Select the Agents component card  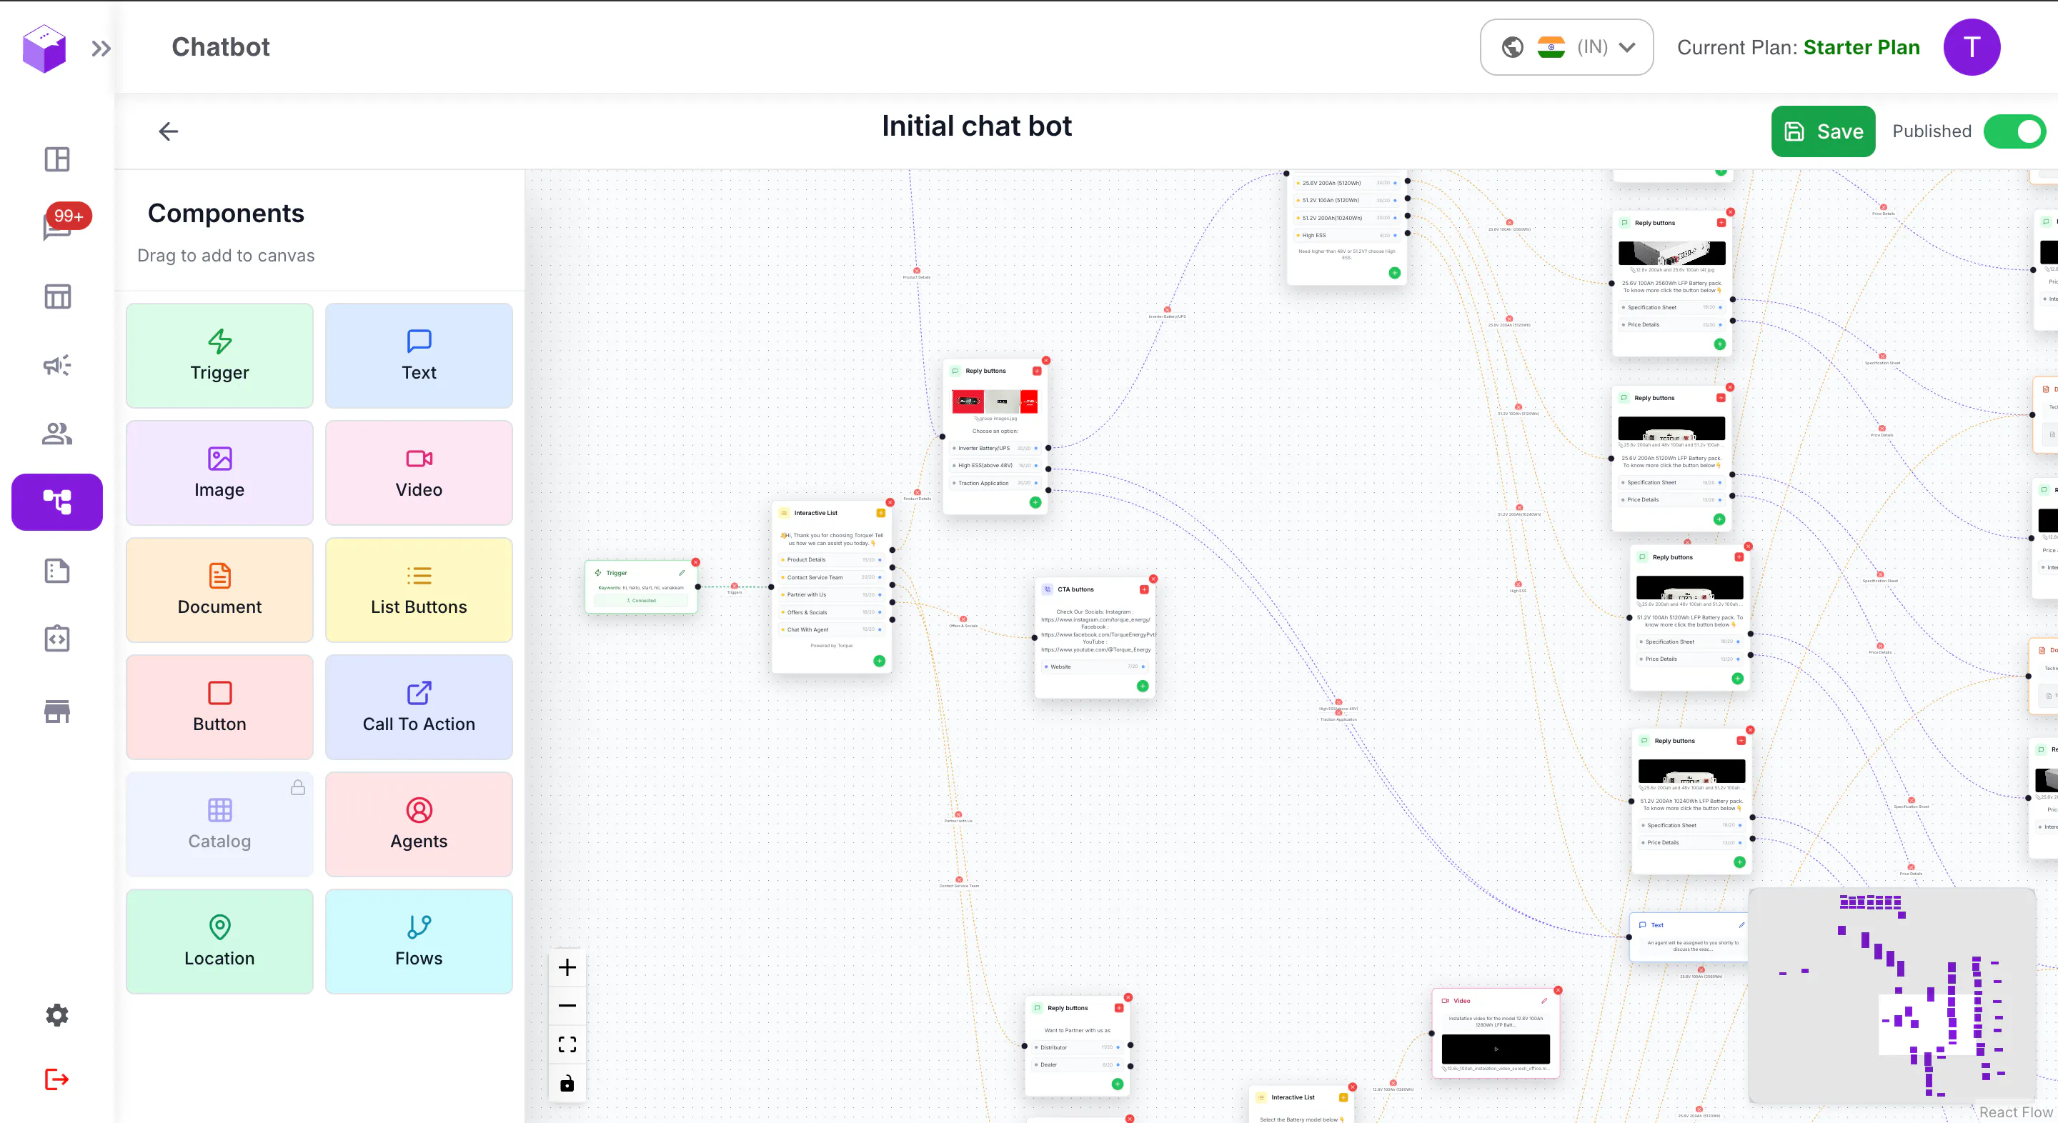pos(419,824)
